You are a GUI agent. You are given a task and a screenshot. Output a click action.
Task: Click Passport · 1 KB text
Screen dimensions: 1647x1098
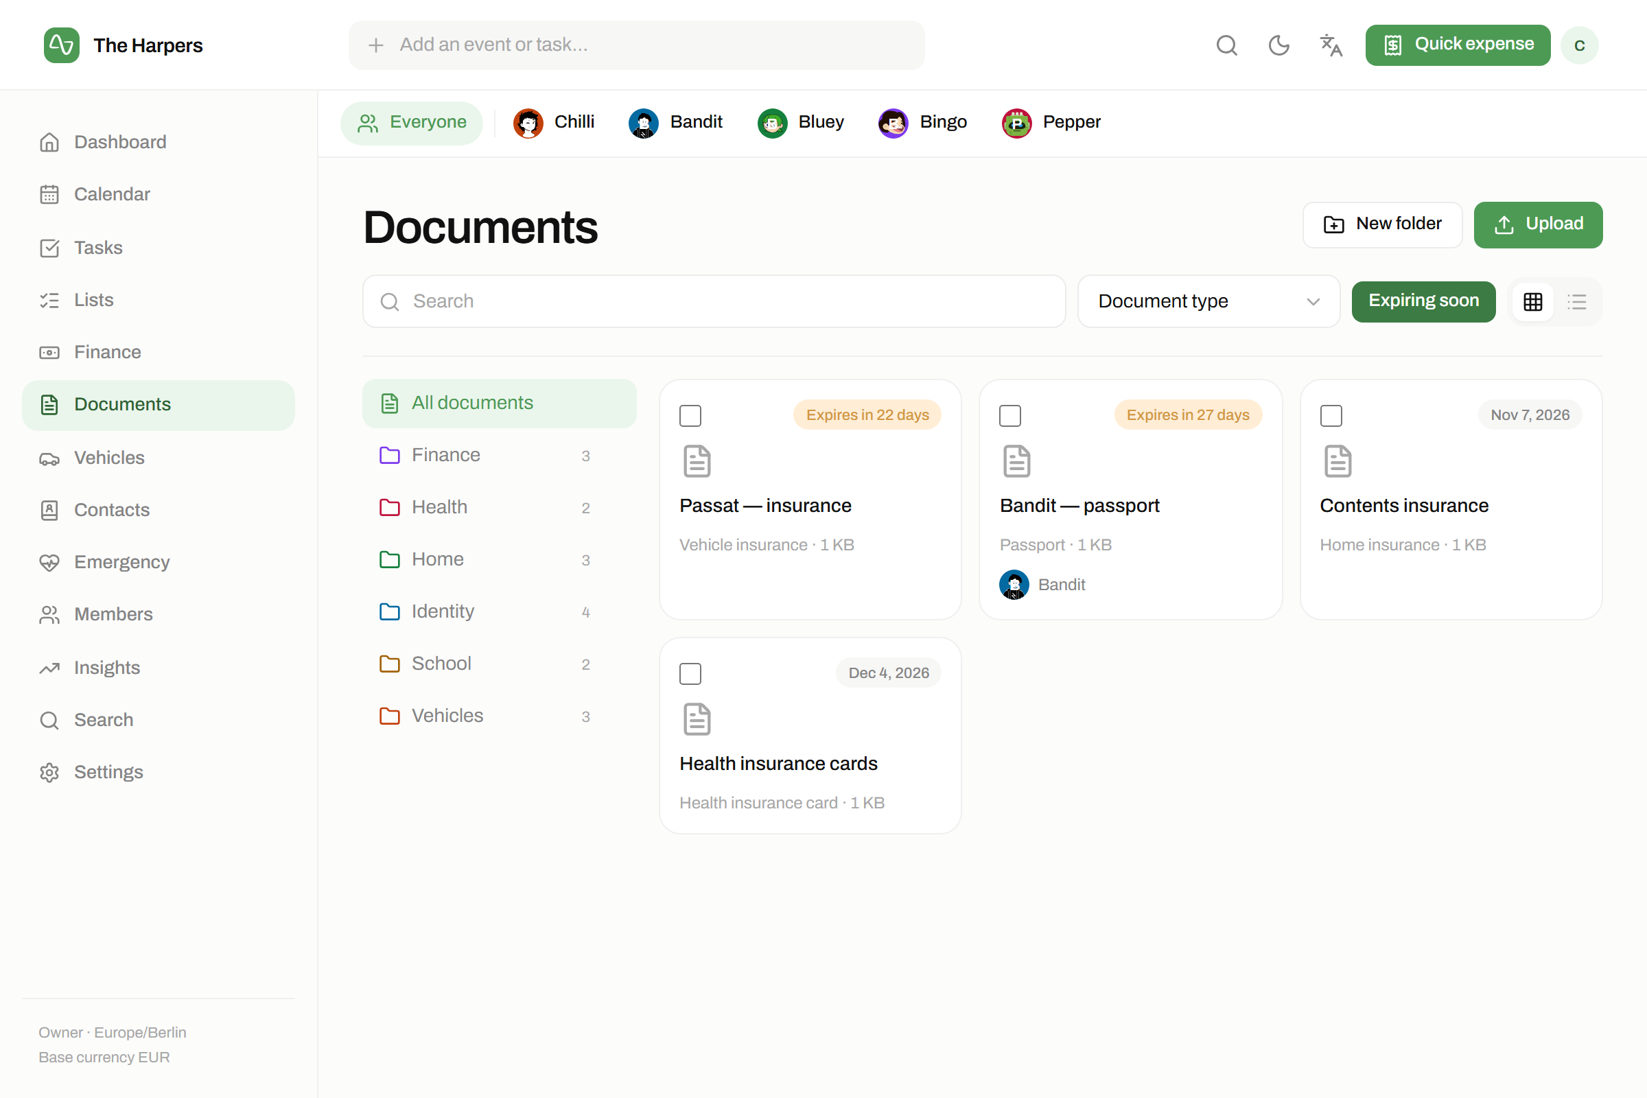click(1055, 545)
